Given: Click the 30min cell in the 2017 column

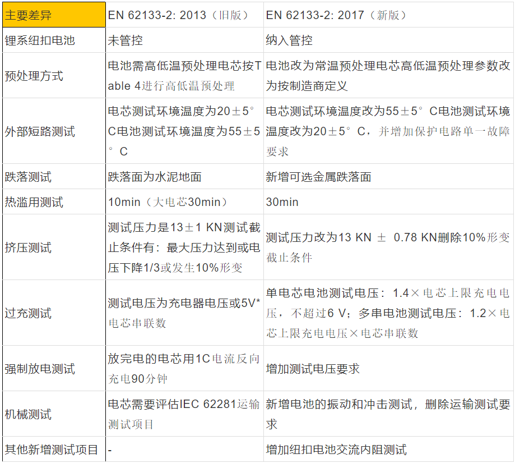Looking at the screenshot, I should click(x=282, y=202).
